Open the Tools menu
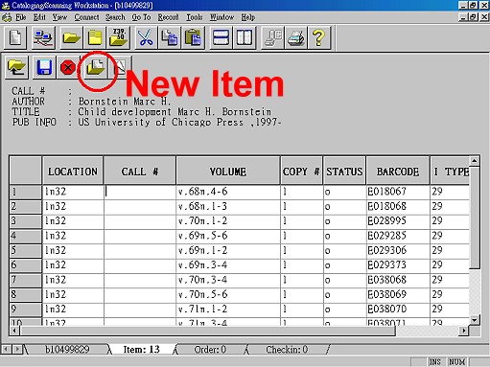 point(195,17)
